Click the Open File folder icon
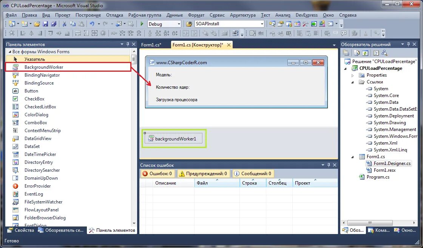Image resolution: width=423 pixels, height=248 pixels. coord(37,24)
